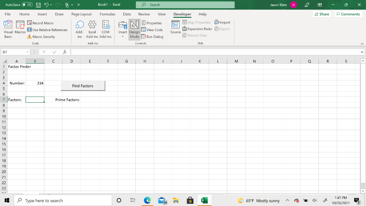This screenshot has width=366, height=206.
Task: Start Record Macro
Action: pos(40,23)
